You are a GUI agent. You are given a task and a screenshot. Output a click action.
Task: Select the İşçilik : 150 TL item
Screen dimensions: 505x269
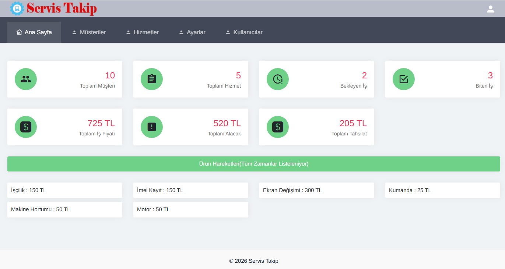(x=65, y=190)
